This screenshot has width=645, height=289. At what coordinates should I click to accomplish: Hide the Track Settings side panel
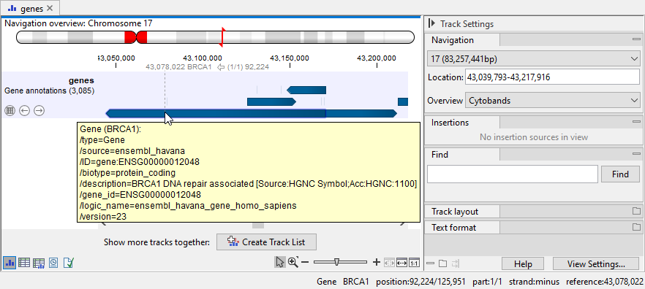point(431,24)
